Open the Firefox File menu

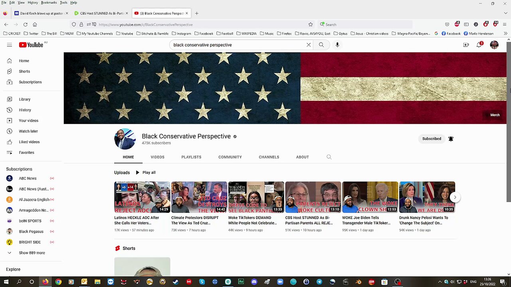[4, 2]
